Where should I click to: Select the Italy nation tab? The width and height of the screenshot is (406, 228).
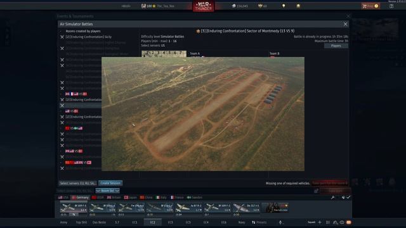click(161, 198)
